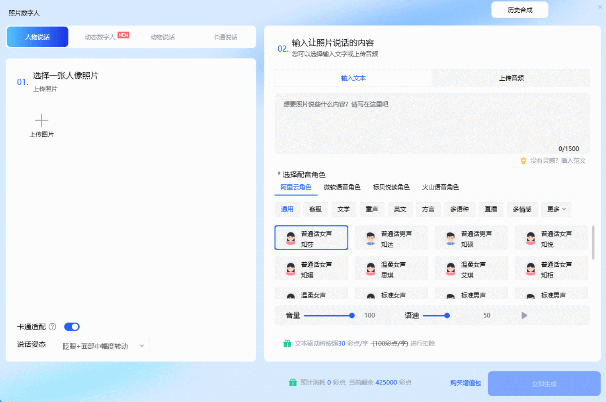The height and width of the screenshot is (402, 606).
Task: Adjust the 语速 speed slider
Action: 447,316
